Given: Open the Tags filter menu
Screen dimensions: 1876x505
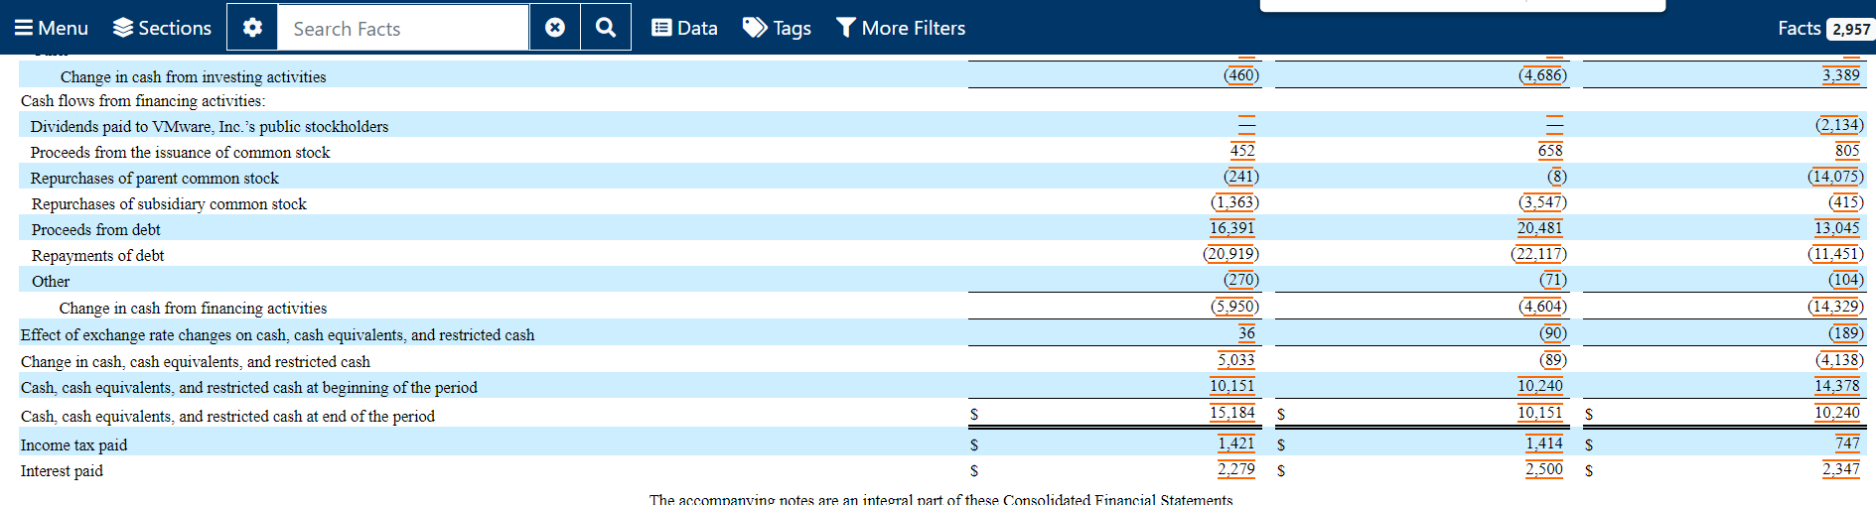Looking at the screenshot, I should coord(777,28).
